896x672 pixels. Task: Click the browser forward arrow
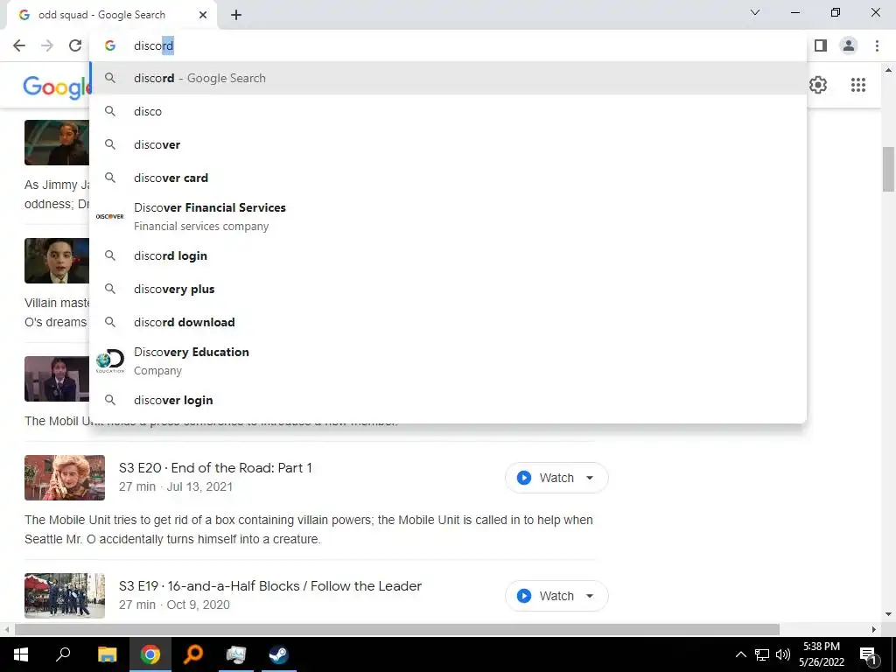click(47, 45)
